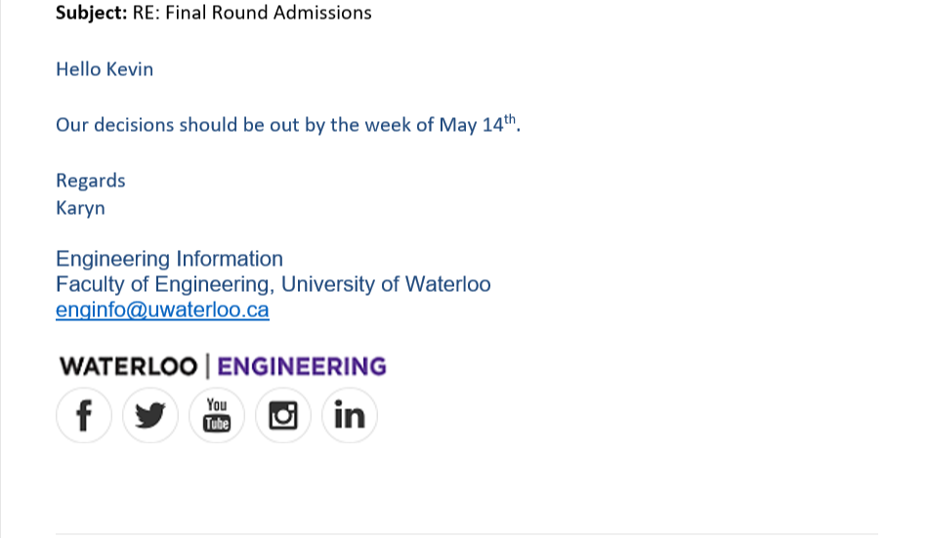Viewport: 927px width, 538px height.
Task: Select the Instagram camera icon
Action: [283, 415]
